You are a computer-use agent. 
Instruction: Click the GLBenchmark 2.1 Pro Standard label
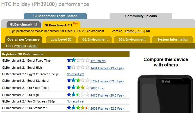click(x=25, y=108)
